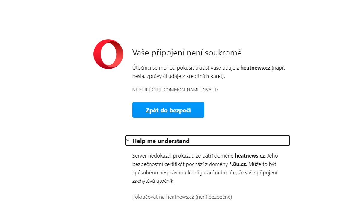Click the Zpět do bezpečí button
The image size is (340, 222).
pos(168,110)
